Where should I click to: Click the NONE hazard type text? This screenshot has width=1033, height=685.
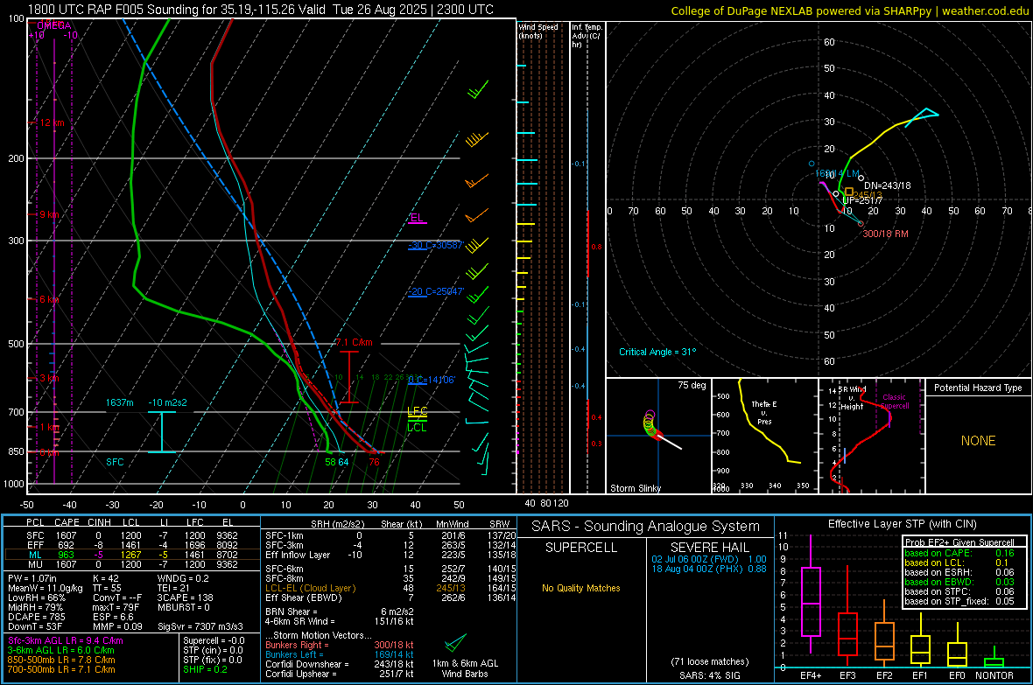[978, 441]
